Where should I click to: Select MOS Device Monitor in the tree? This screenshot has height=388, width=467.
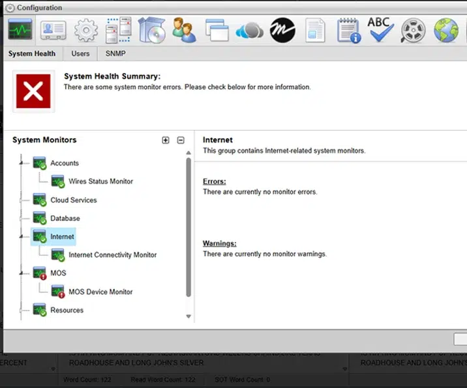click(x=100, y=292)
